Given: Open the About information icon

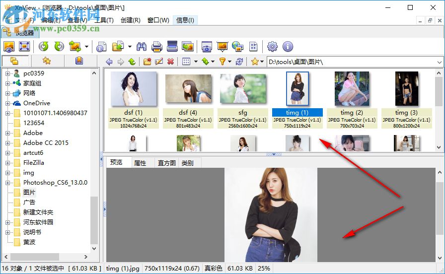Looking at the screenshot, I should tap(288, 47).
